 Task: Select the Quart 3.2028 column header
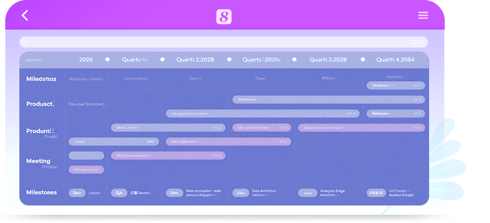click(328, 60)
